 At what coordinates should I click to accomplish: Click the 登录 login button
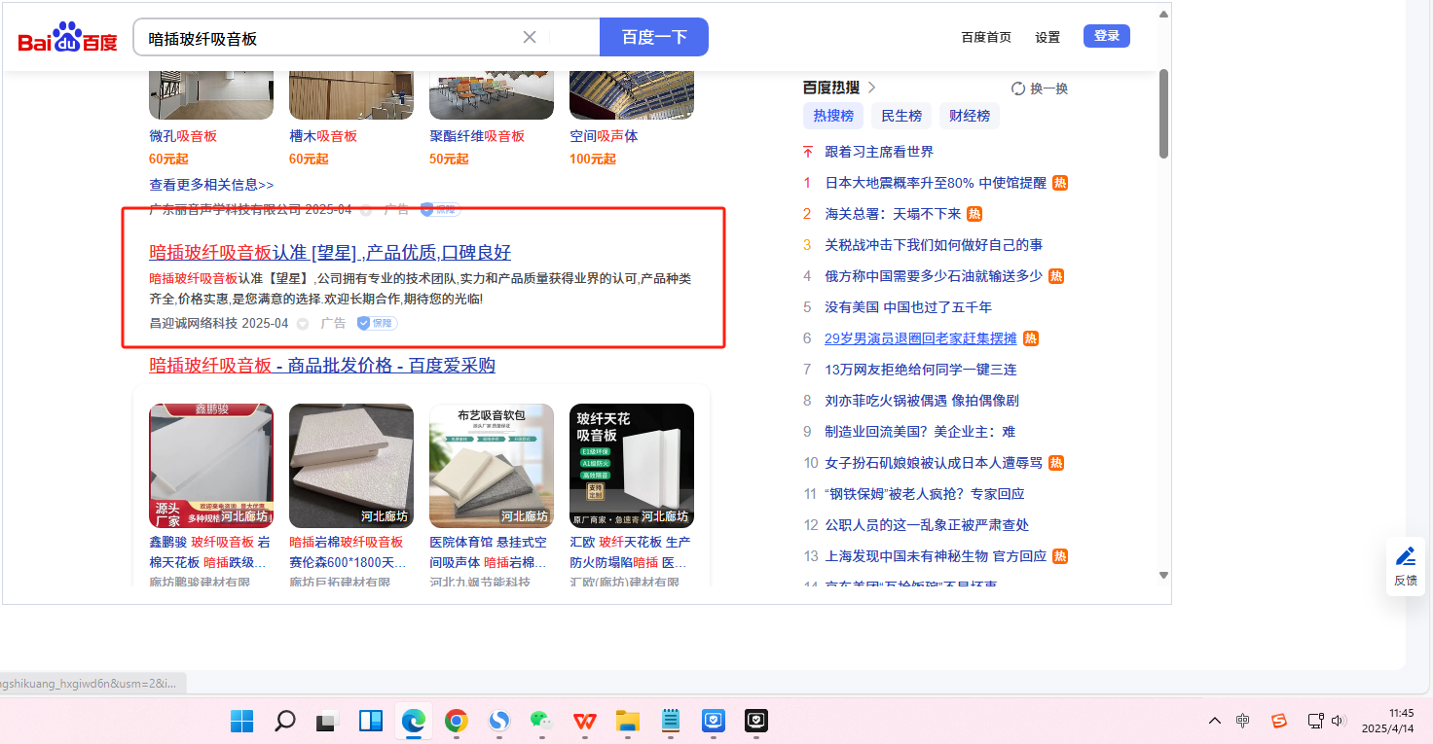[1107, 36]
